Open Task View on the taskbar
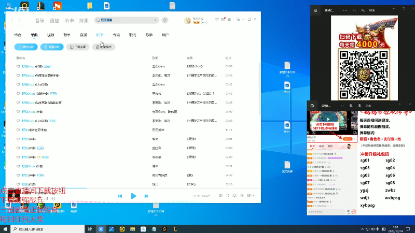415x233 pixels. click(x=90, y=229)
